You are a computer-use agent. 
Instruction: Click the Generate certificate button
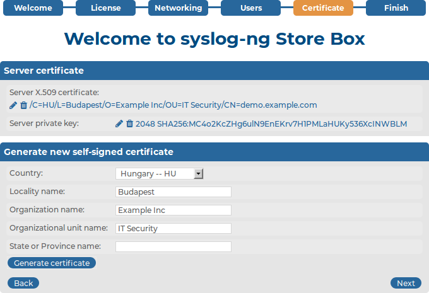point(52,263)
